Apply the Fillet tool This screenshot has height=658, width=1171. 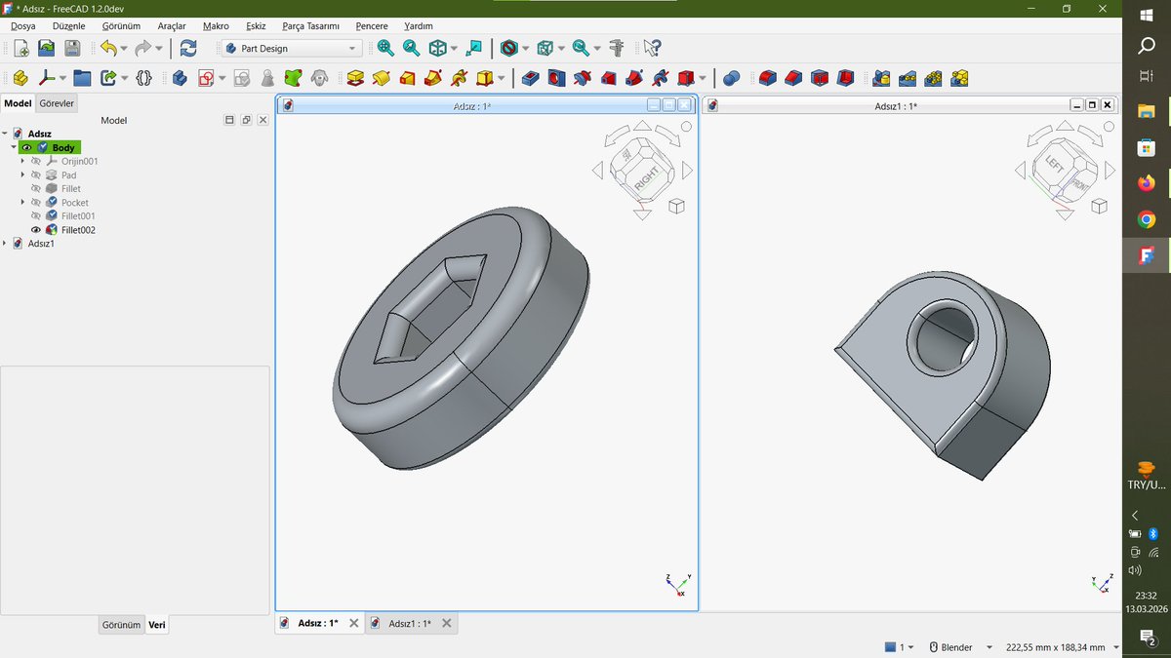(768, 78)
